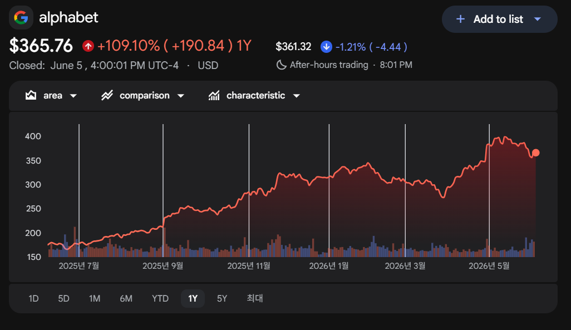Open the area chart style dropdown arrow
The height and width of the screenshot is (330, 571).
coord(73,96)
